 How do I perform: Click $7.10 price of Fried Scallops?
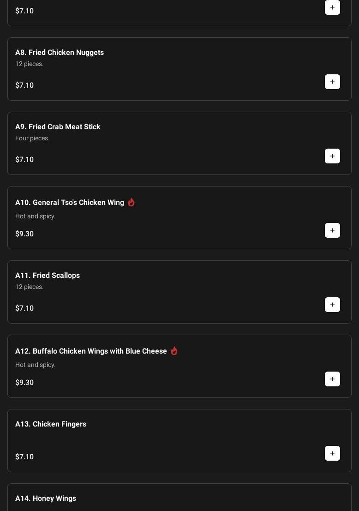pyautogui.click(x=24, y=308)
